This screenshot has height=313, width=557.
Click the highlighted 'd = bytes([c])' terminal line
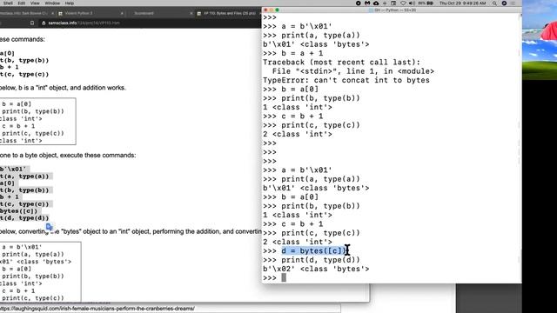pyautogui.click(x=313, y=251)
